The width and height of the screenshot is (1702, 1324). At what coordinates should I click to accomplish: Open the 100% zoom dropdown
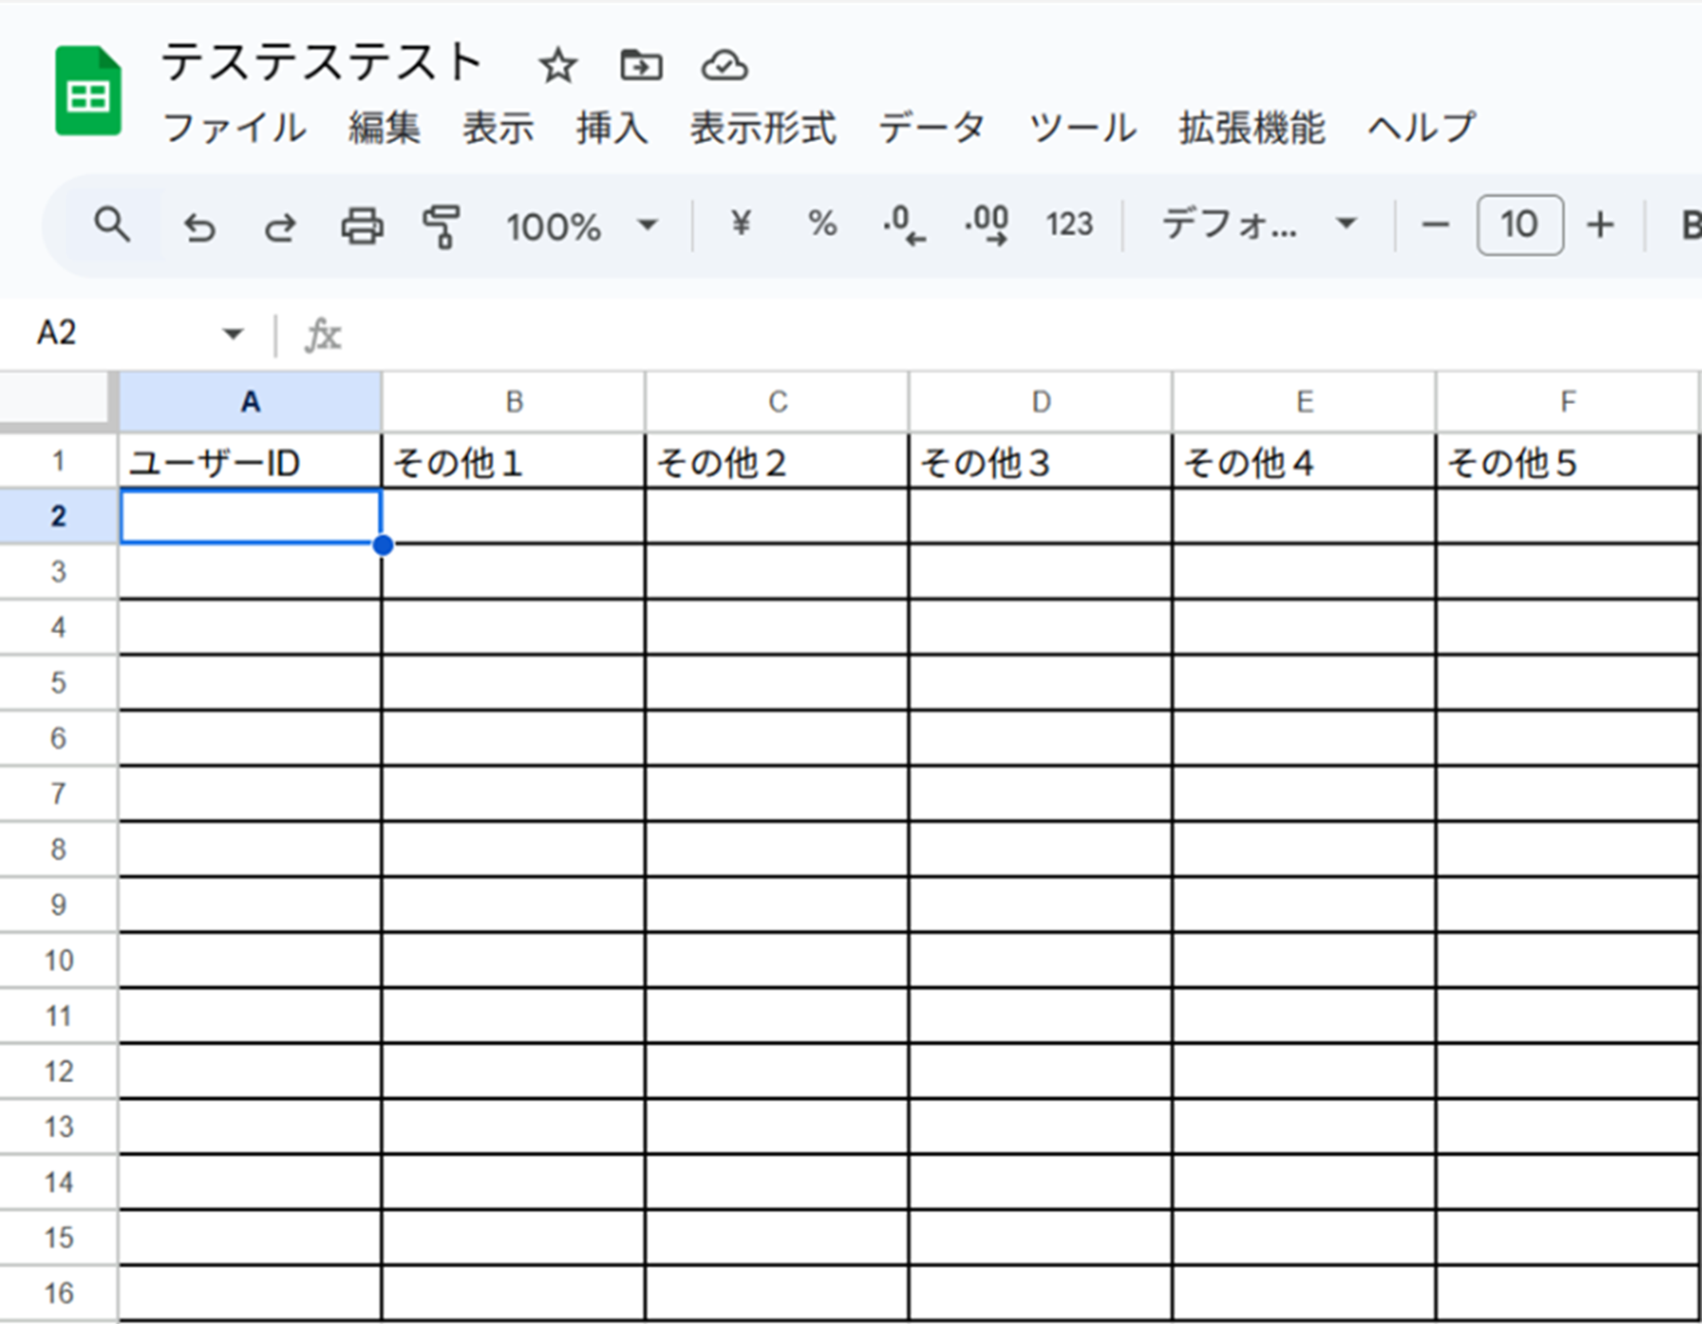[582, 226]
